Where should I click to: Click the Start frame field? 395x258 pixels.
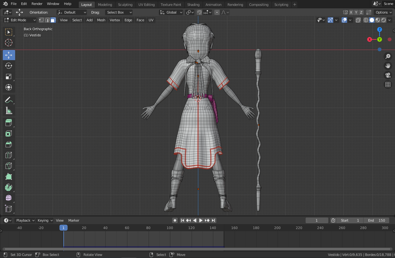coord(350,220)
